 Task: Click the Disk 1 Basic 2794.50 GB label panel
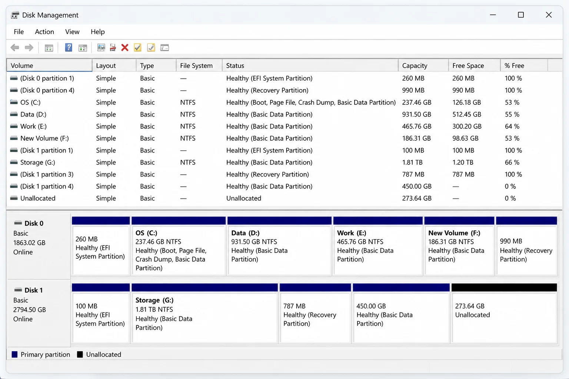[39, 313]
